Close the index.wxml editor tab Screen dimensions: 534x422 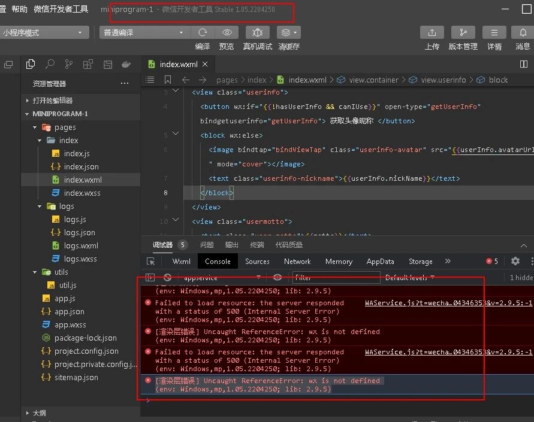tap(205, 64)
